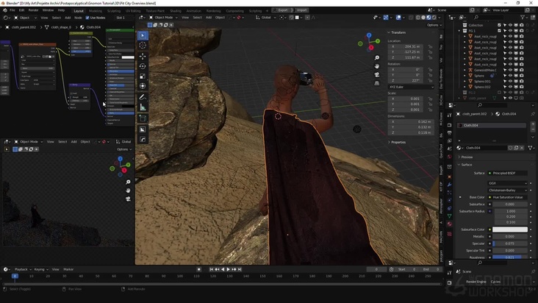
Task: Open the Node menu in node editor
Action: point(78,18)
